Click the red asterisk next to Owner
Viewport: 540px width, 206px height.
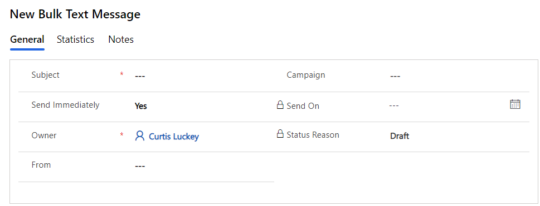tap(121, 134)
